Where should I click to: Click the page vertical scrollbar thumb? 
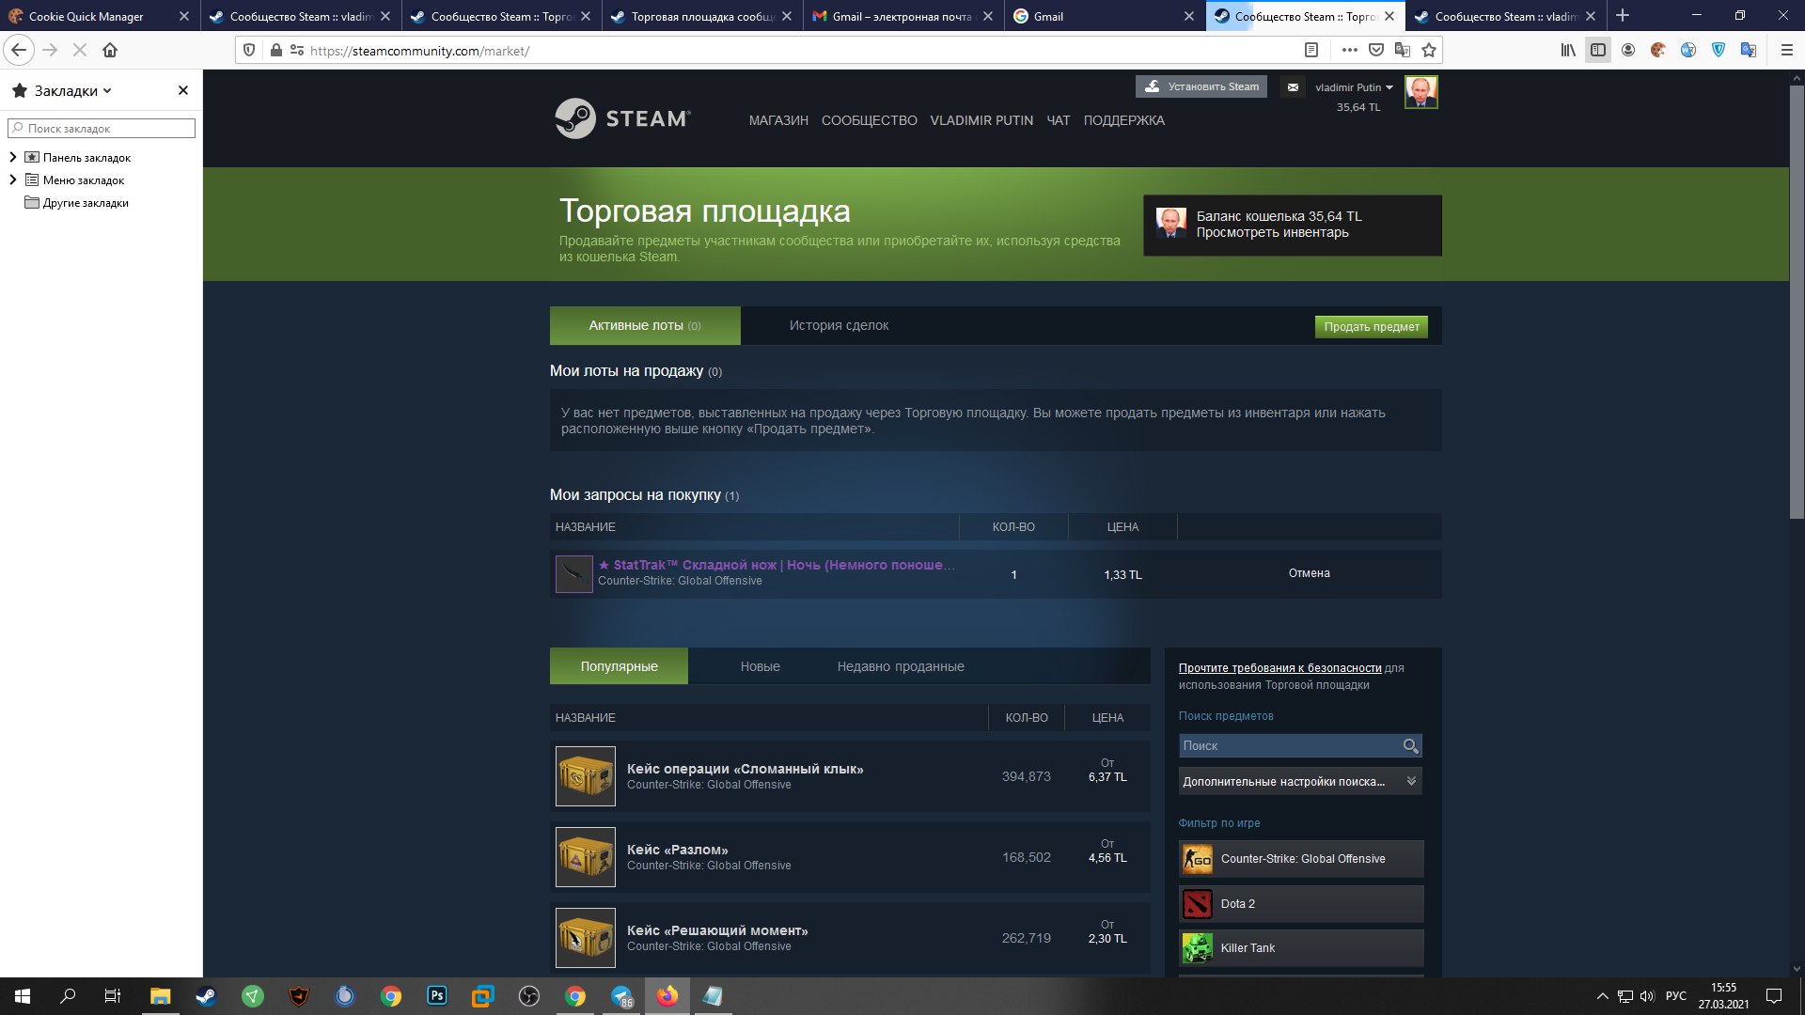tap(1797, 301)
